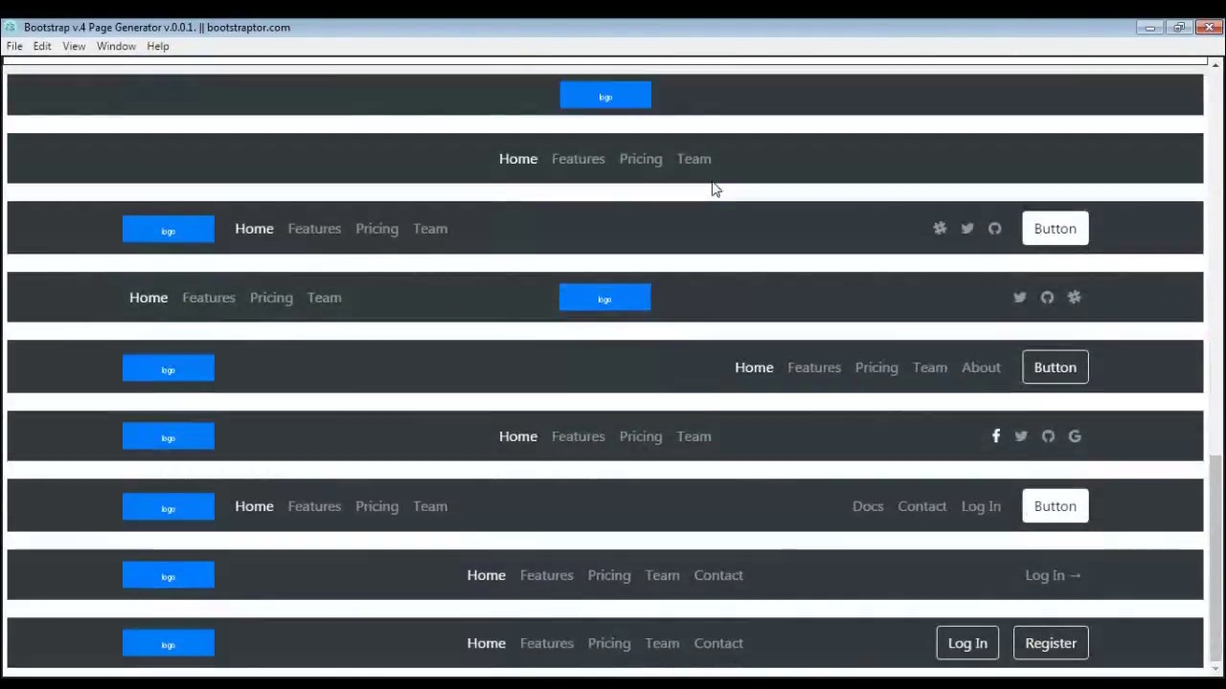Click Log In link next to Docs navbar Contact
The width and height of the screenshot is (1226, 689).
[x=981, y=506]
